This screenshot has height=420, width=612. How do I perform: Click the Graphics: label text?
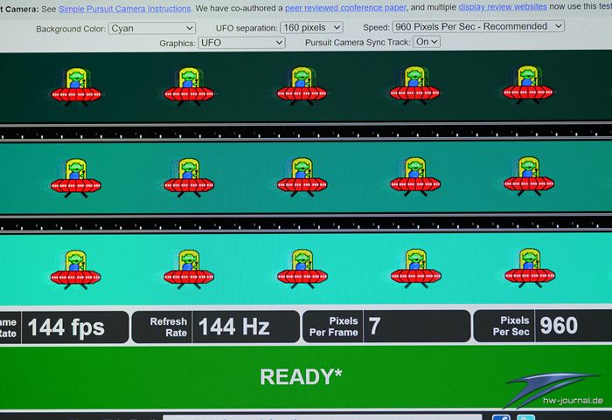click(177, 44)
